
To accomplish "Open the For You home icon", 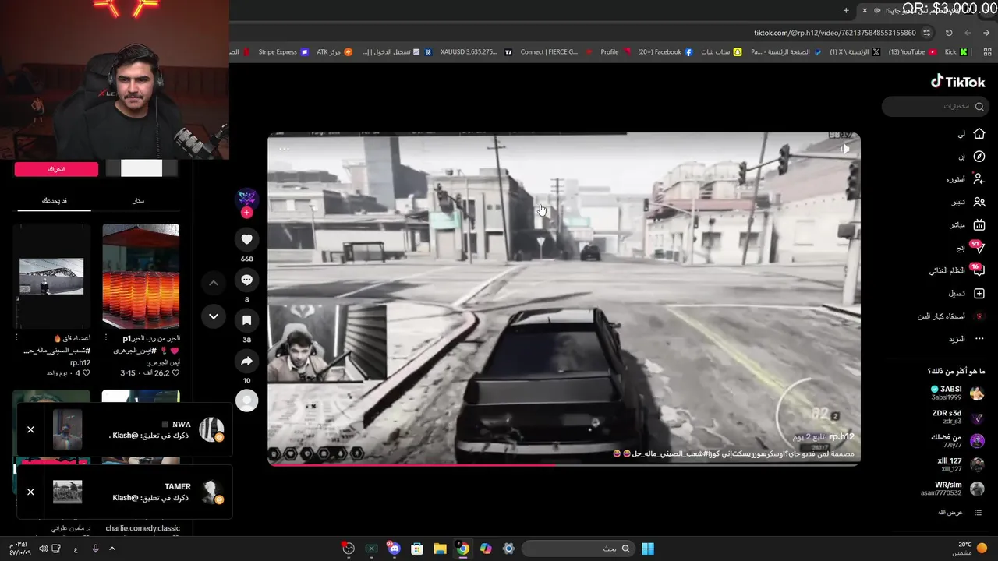I will click(x=979, y=134).
